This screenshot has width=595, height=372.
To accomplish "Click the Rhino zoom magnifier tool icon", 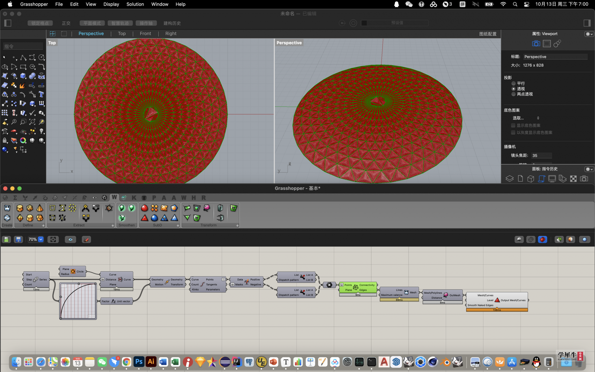I will (14, 122).
